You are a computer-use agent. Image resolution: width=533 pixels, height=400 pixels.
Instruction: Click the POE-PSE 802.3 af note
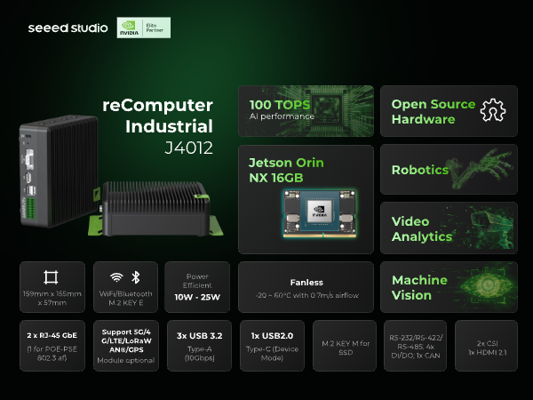click(x=52, y=353)
